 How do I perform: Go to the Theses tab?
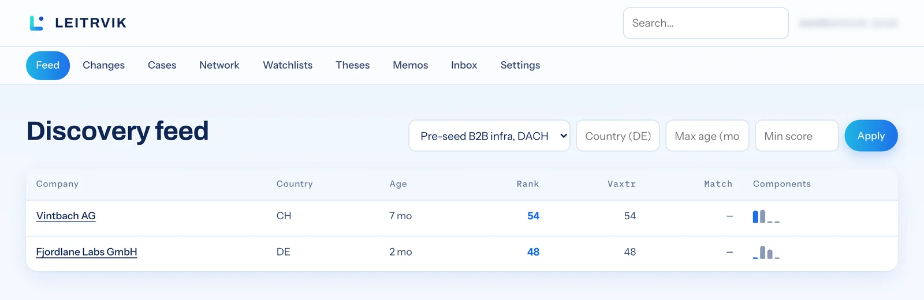point(353,65)
